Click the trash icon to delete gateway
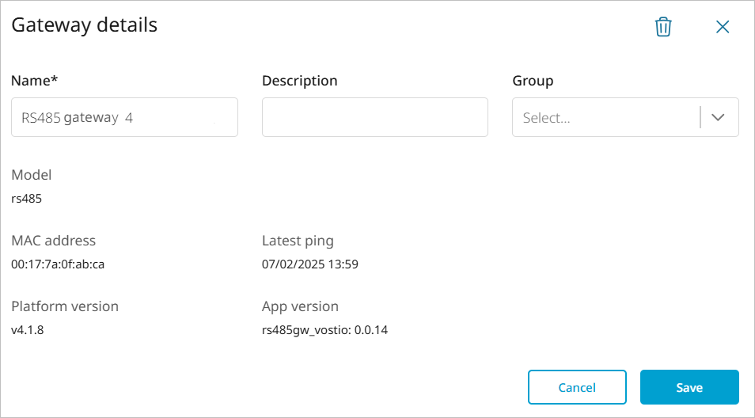The width and height of the screenshot is (755, 418). coord(663,27)
